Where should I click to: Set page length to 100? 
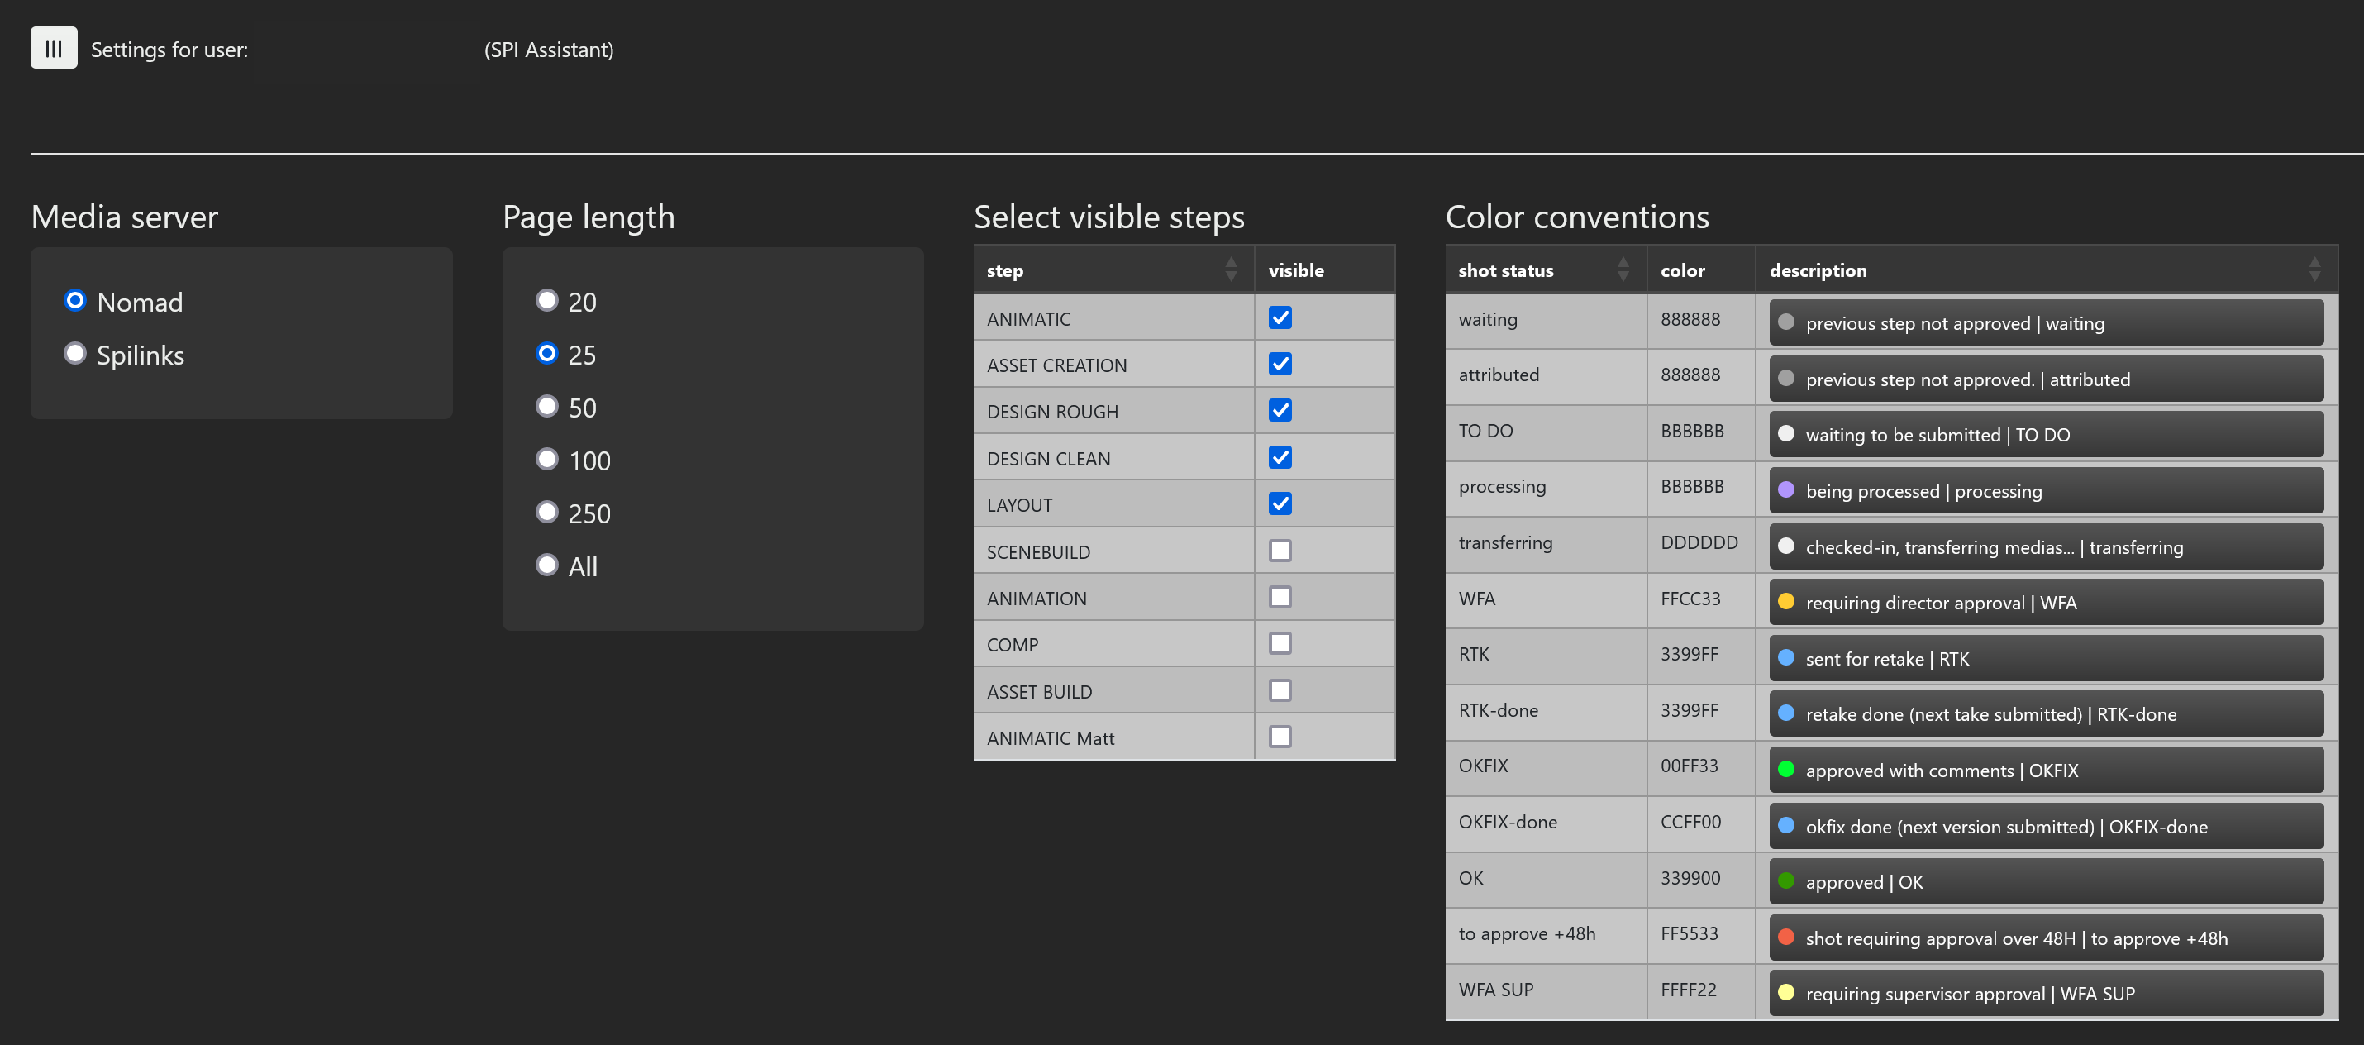tap(547, 459)
